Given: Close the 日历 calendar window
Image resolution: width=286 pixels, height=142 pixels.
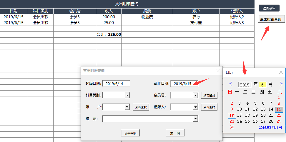Looking at the screenshot, I should click(x=281, y=72).
